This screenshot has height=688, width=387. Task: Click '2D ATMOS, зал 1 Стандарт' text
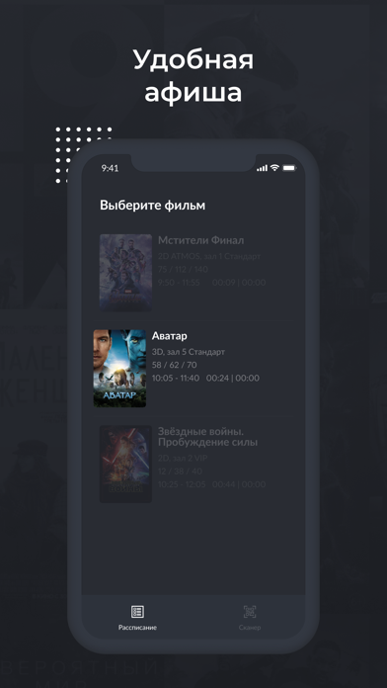209,256
